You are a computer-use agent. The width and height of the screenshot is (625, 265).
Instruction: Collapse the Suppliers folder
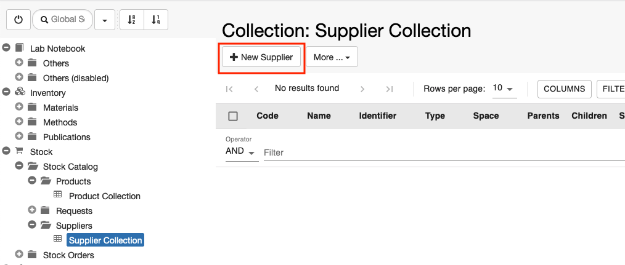(32, 224)
